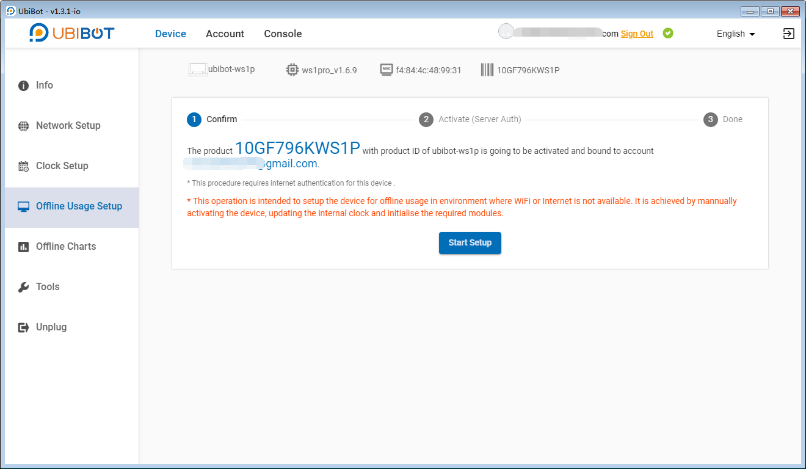The width and height of the screenshot is (806, 469).
Task: Click the internet authentication note text
Action: (x=291, y=183)
